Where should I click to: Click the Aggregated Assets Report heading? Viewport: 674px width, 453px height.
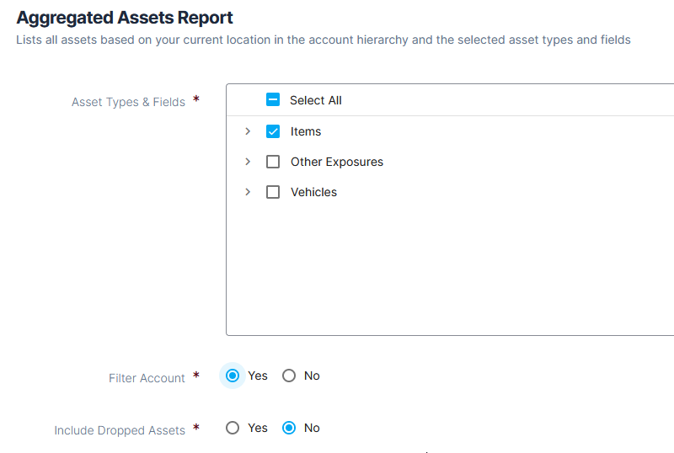tap(125, 18)
